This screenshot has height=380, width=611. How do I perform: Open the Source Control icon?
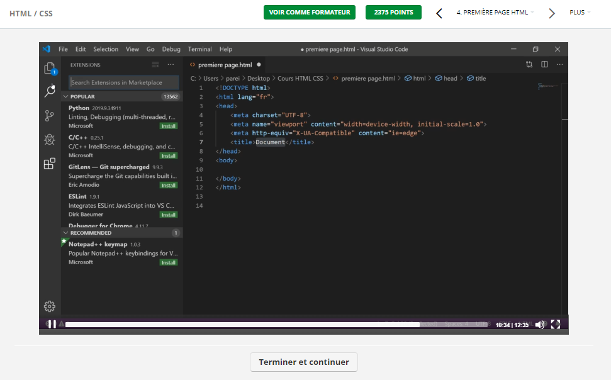coord(50,115)
